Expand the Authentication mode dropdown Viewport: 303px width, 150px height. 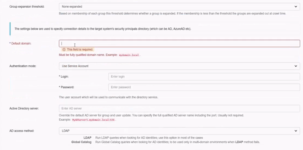pyautogui.click(x=179, y=66)
